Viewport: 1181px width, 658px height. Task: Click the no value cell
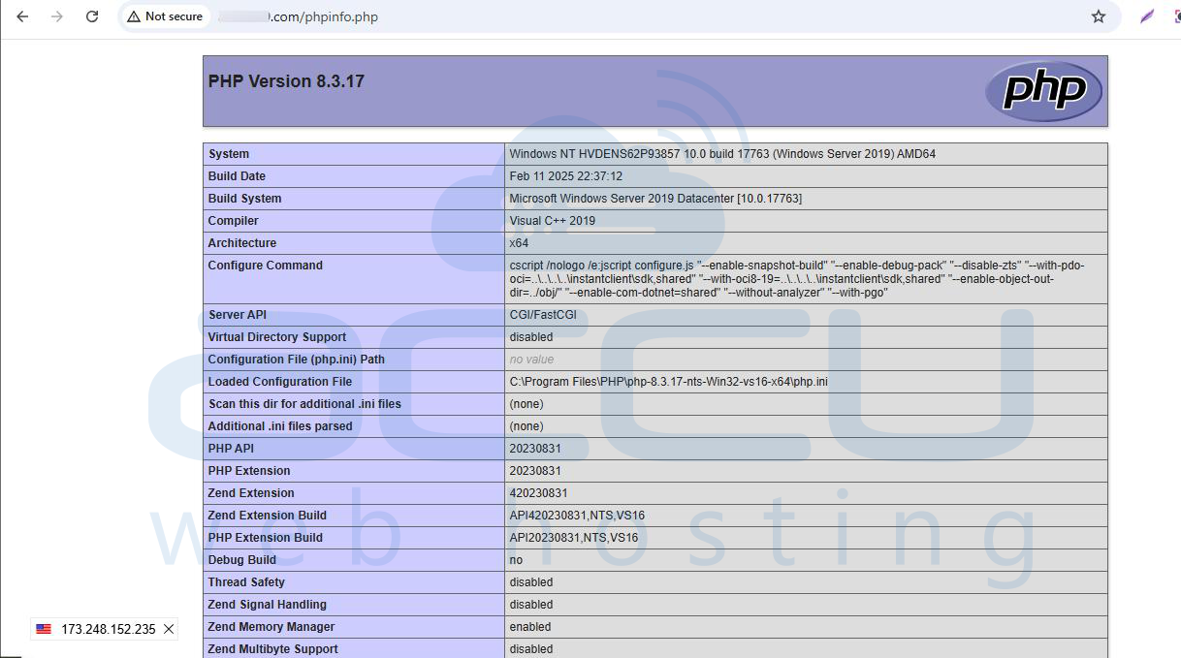531,360
